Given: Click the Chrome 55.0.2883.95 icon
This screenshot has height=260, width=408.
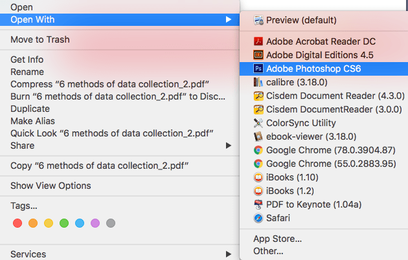Looking at the screenshot, I should click(x=258, y=164).
